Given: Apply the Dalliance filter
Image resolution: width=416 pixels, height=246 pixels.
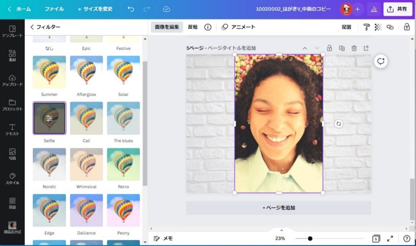Looking at the screenshot, I should point(86,210).
